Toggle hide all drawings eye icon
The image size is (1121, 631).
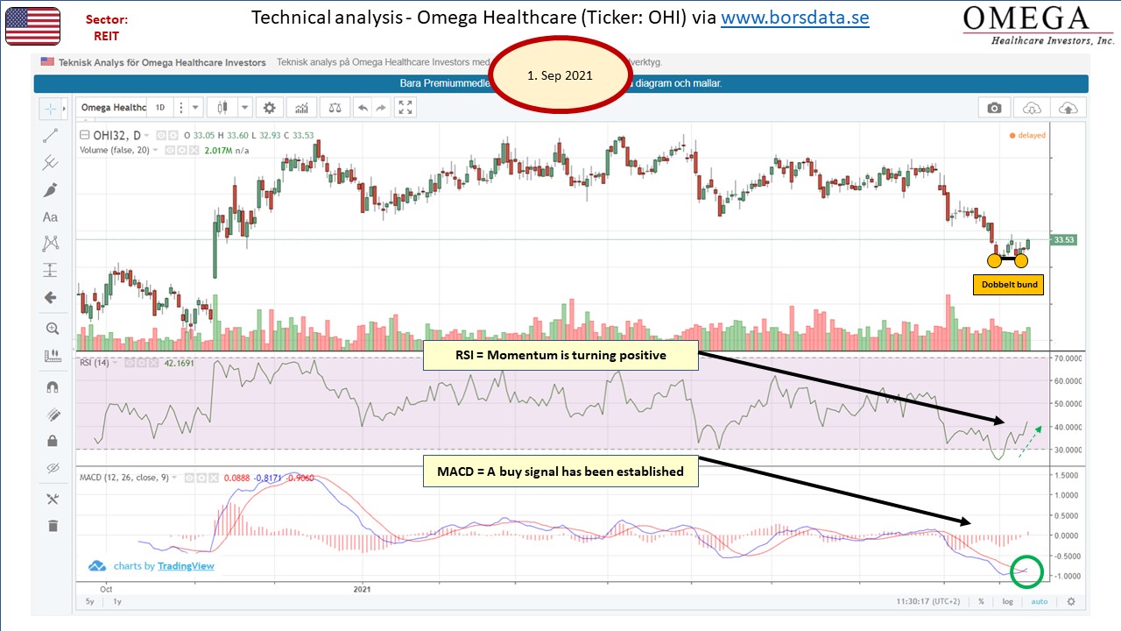52,468
